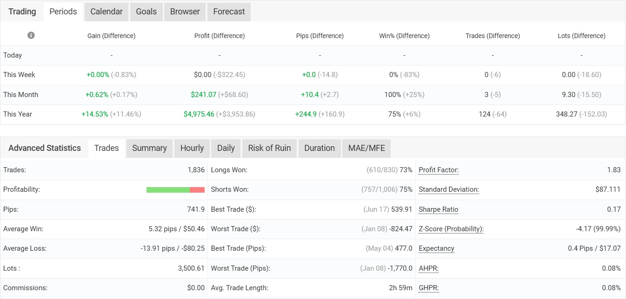Image resolution: width=626 pixels, height=299 pixels.
Task: Click the Best Trade (Pips) value 477.0
Action: (x=404, y=248)
